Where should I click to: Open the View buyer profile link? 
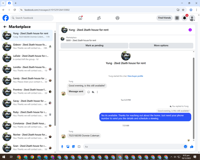pos(135,76)
